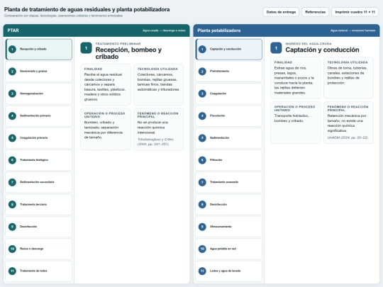The image size is (383, 287).
Task: Open step 10 Agua potable en red
Action: coord(229,249)
